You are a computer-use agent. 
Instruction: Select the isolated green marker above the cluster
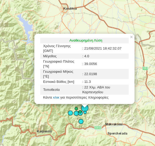click(76, 109)
